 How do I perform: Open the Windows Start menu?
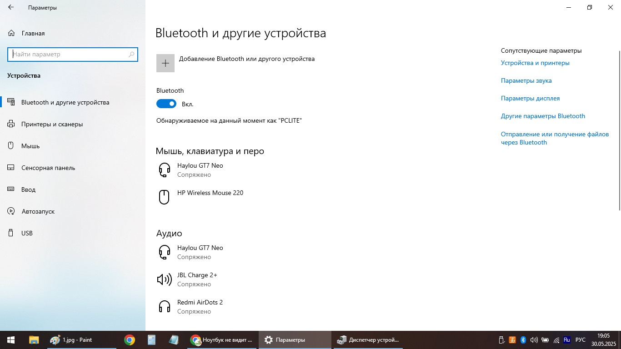[x=11, y=340]
